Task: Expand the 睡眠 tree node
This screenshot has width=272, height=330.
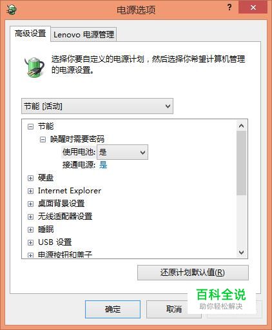Action: coord(30,229)
